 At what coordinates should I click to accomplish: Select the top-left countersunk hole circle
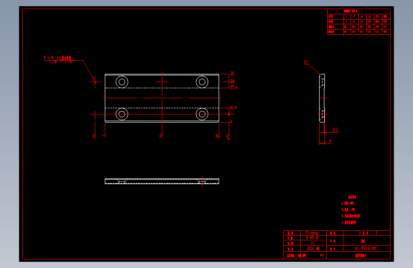[x=122, y=82]
